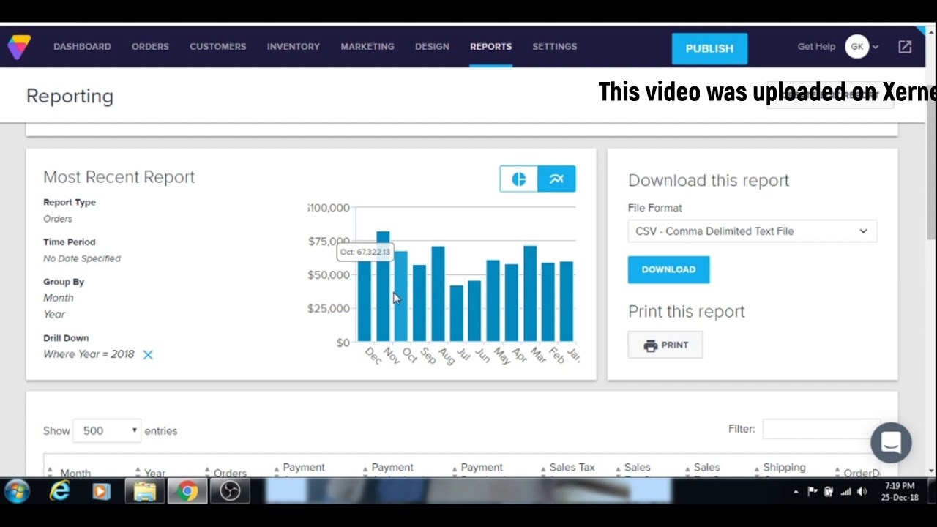Open the GK user avatar menu

(857, 47)
